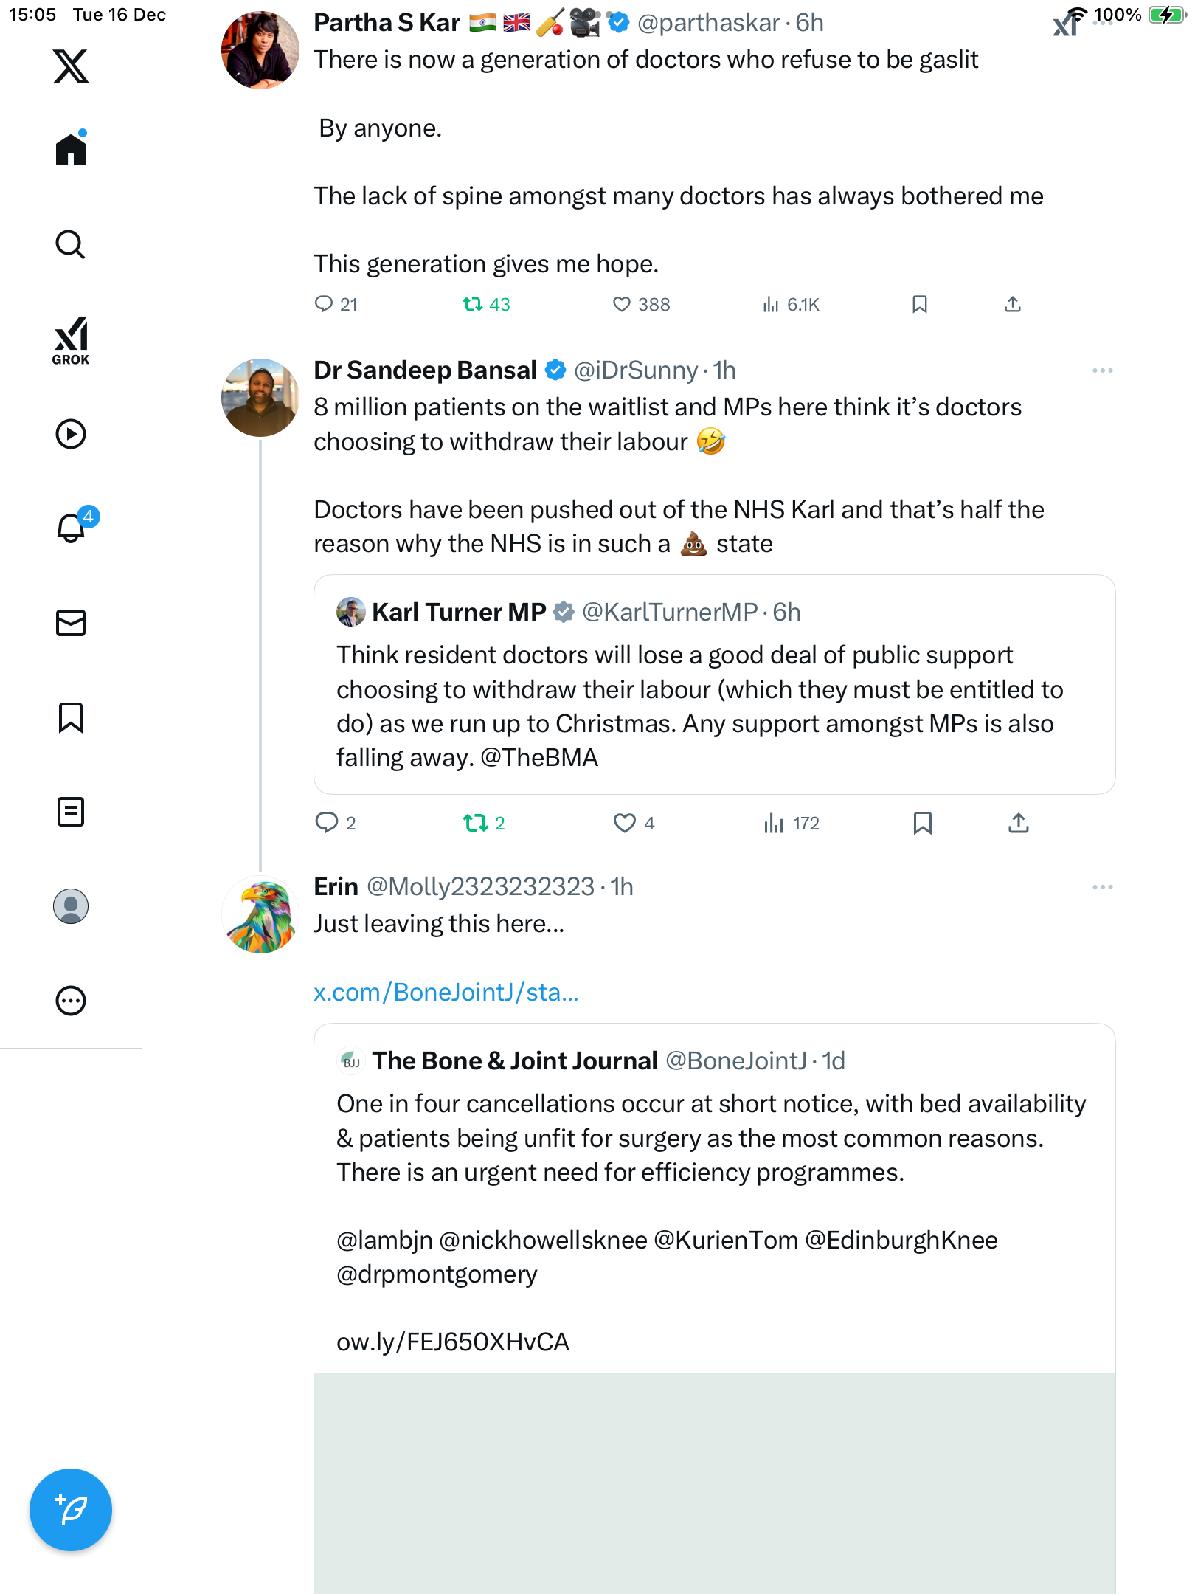Open the notifications bell
This screenshot has height=1594, width=1195.
[x=71, y=528]
